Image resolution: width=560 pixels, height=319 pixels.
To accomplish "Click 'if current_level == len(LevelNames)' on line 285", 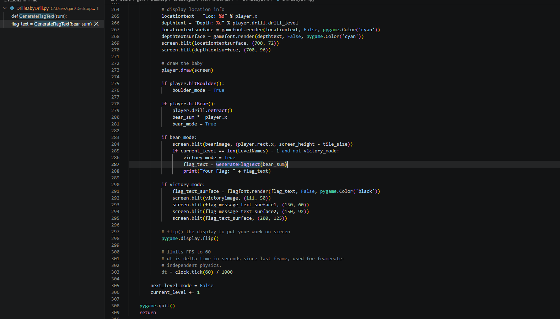I will point(256,151).
